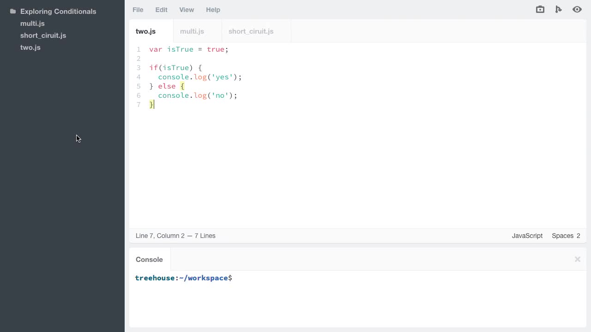This screenshot has height=332, width=591.
Task: Click the terminal prompt in the console
Action: pos(183,278)
